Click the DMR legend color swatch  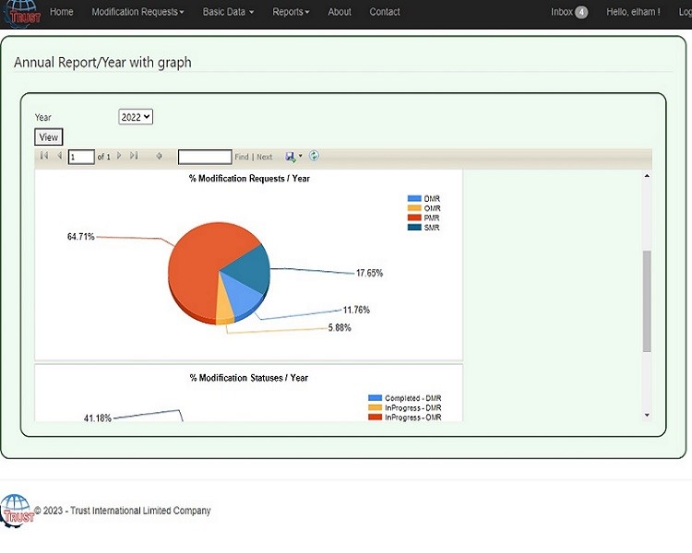(413, 198)
